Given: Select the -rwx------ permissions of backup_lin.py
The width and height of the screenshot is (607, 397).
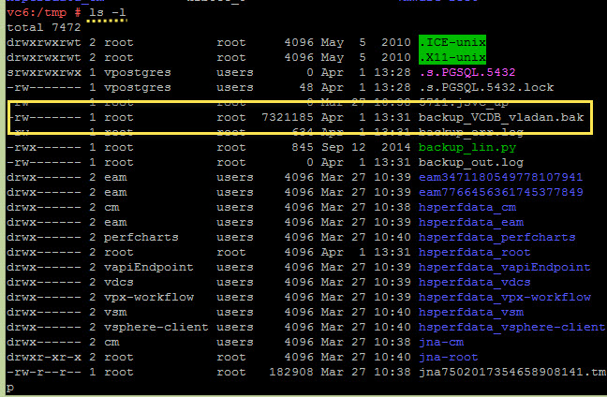Looking at the screenshot, I should 44,147.
